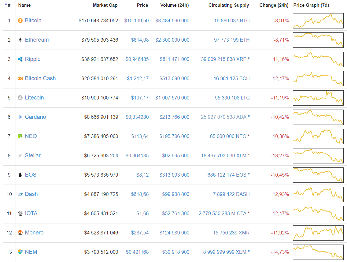
Task: Click the IOTA logo icon
Action: click(20, 214)
